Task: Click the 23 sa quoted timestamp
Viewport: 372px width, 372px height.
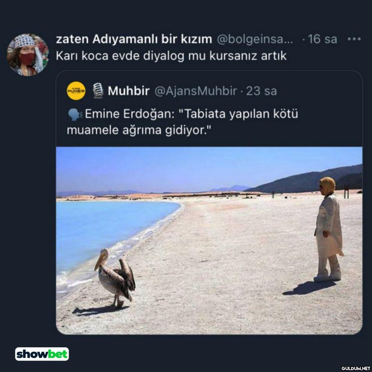Action: (x=261, y=91)
